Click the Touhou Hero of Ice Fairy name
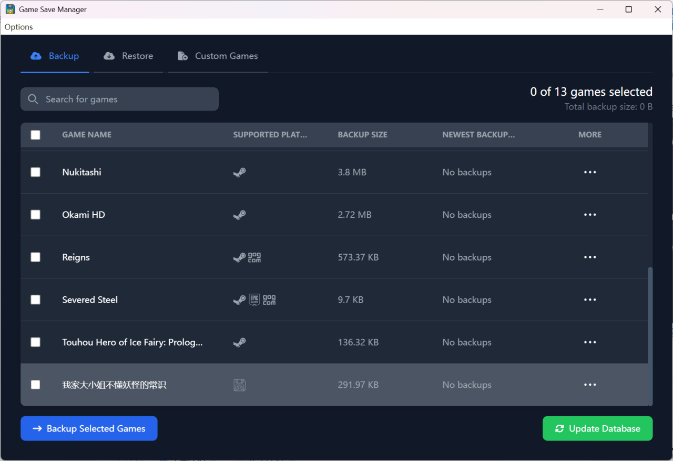This screenshot has height=461, width=673. 132,343
